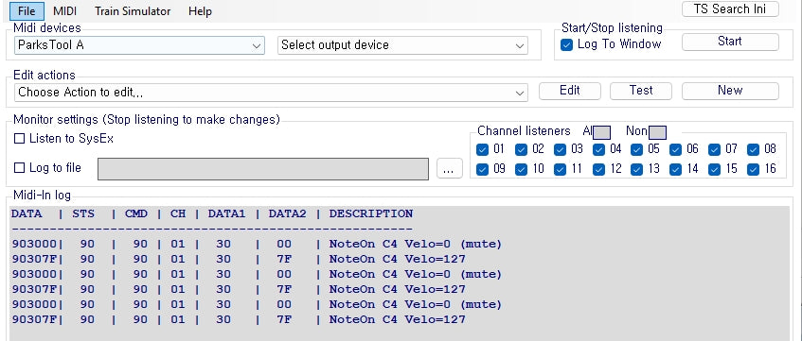802x341 pixels.
Task: Click the Edit action button
Action: coord(570,91)
